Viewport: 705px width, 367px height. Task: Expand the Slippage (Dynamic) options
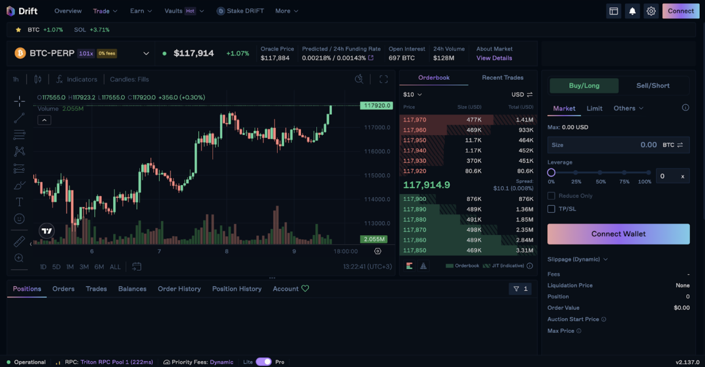click(x=577, y=259)
